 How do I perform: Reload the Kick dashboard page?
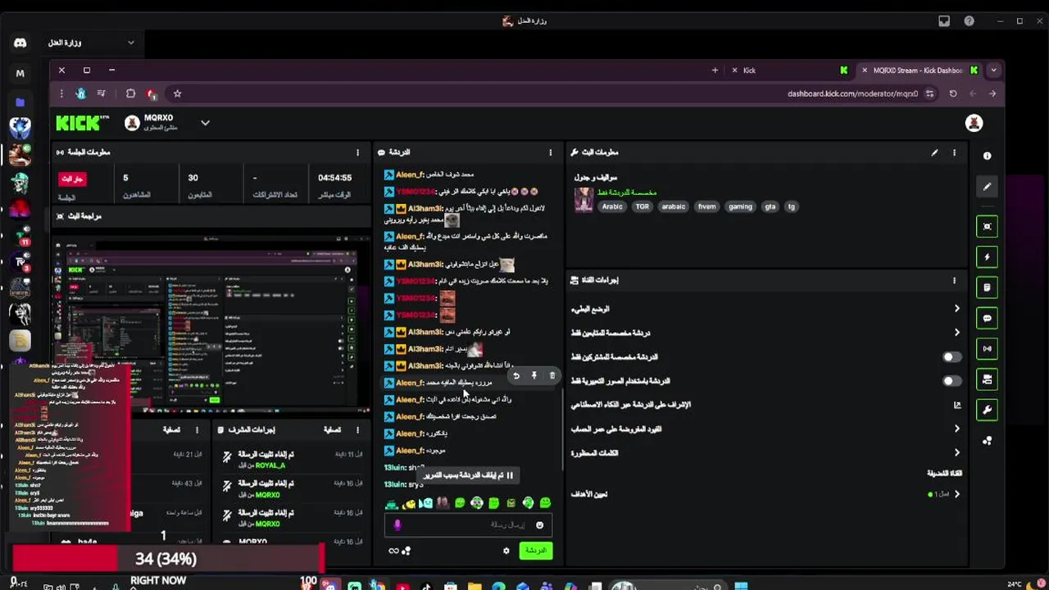tap(952, 93)
